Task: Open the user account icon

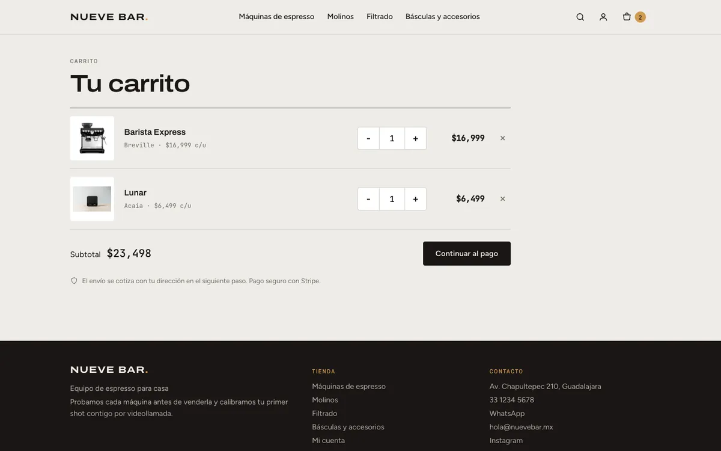Action: tap(603, 17)
